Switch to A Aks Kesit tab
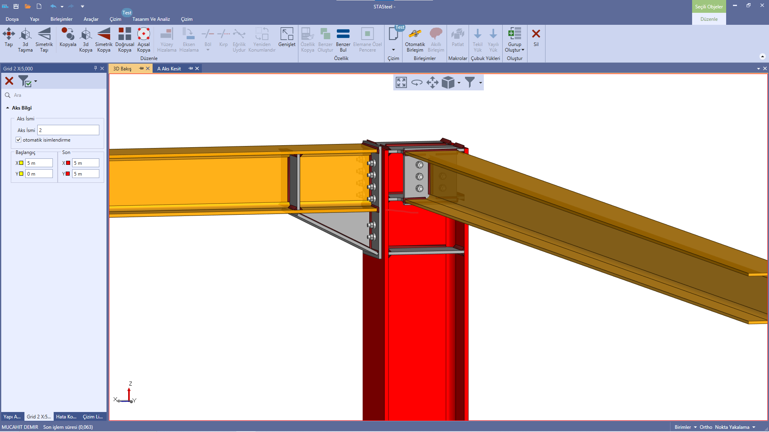The height and width of the screenshot is (432, 769). 169,69
